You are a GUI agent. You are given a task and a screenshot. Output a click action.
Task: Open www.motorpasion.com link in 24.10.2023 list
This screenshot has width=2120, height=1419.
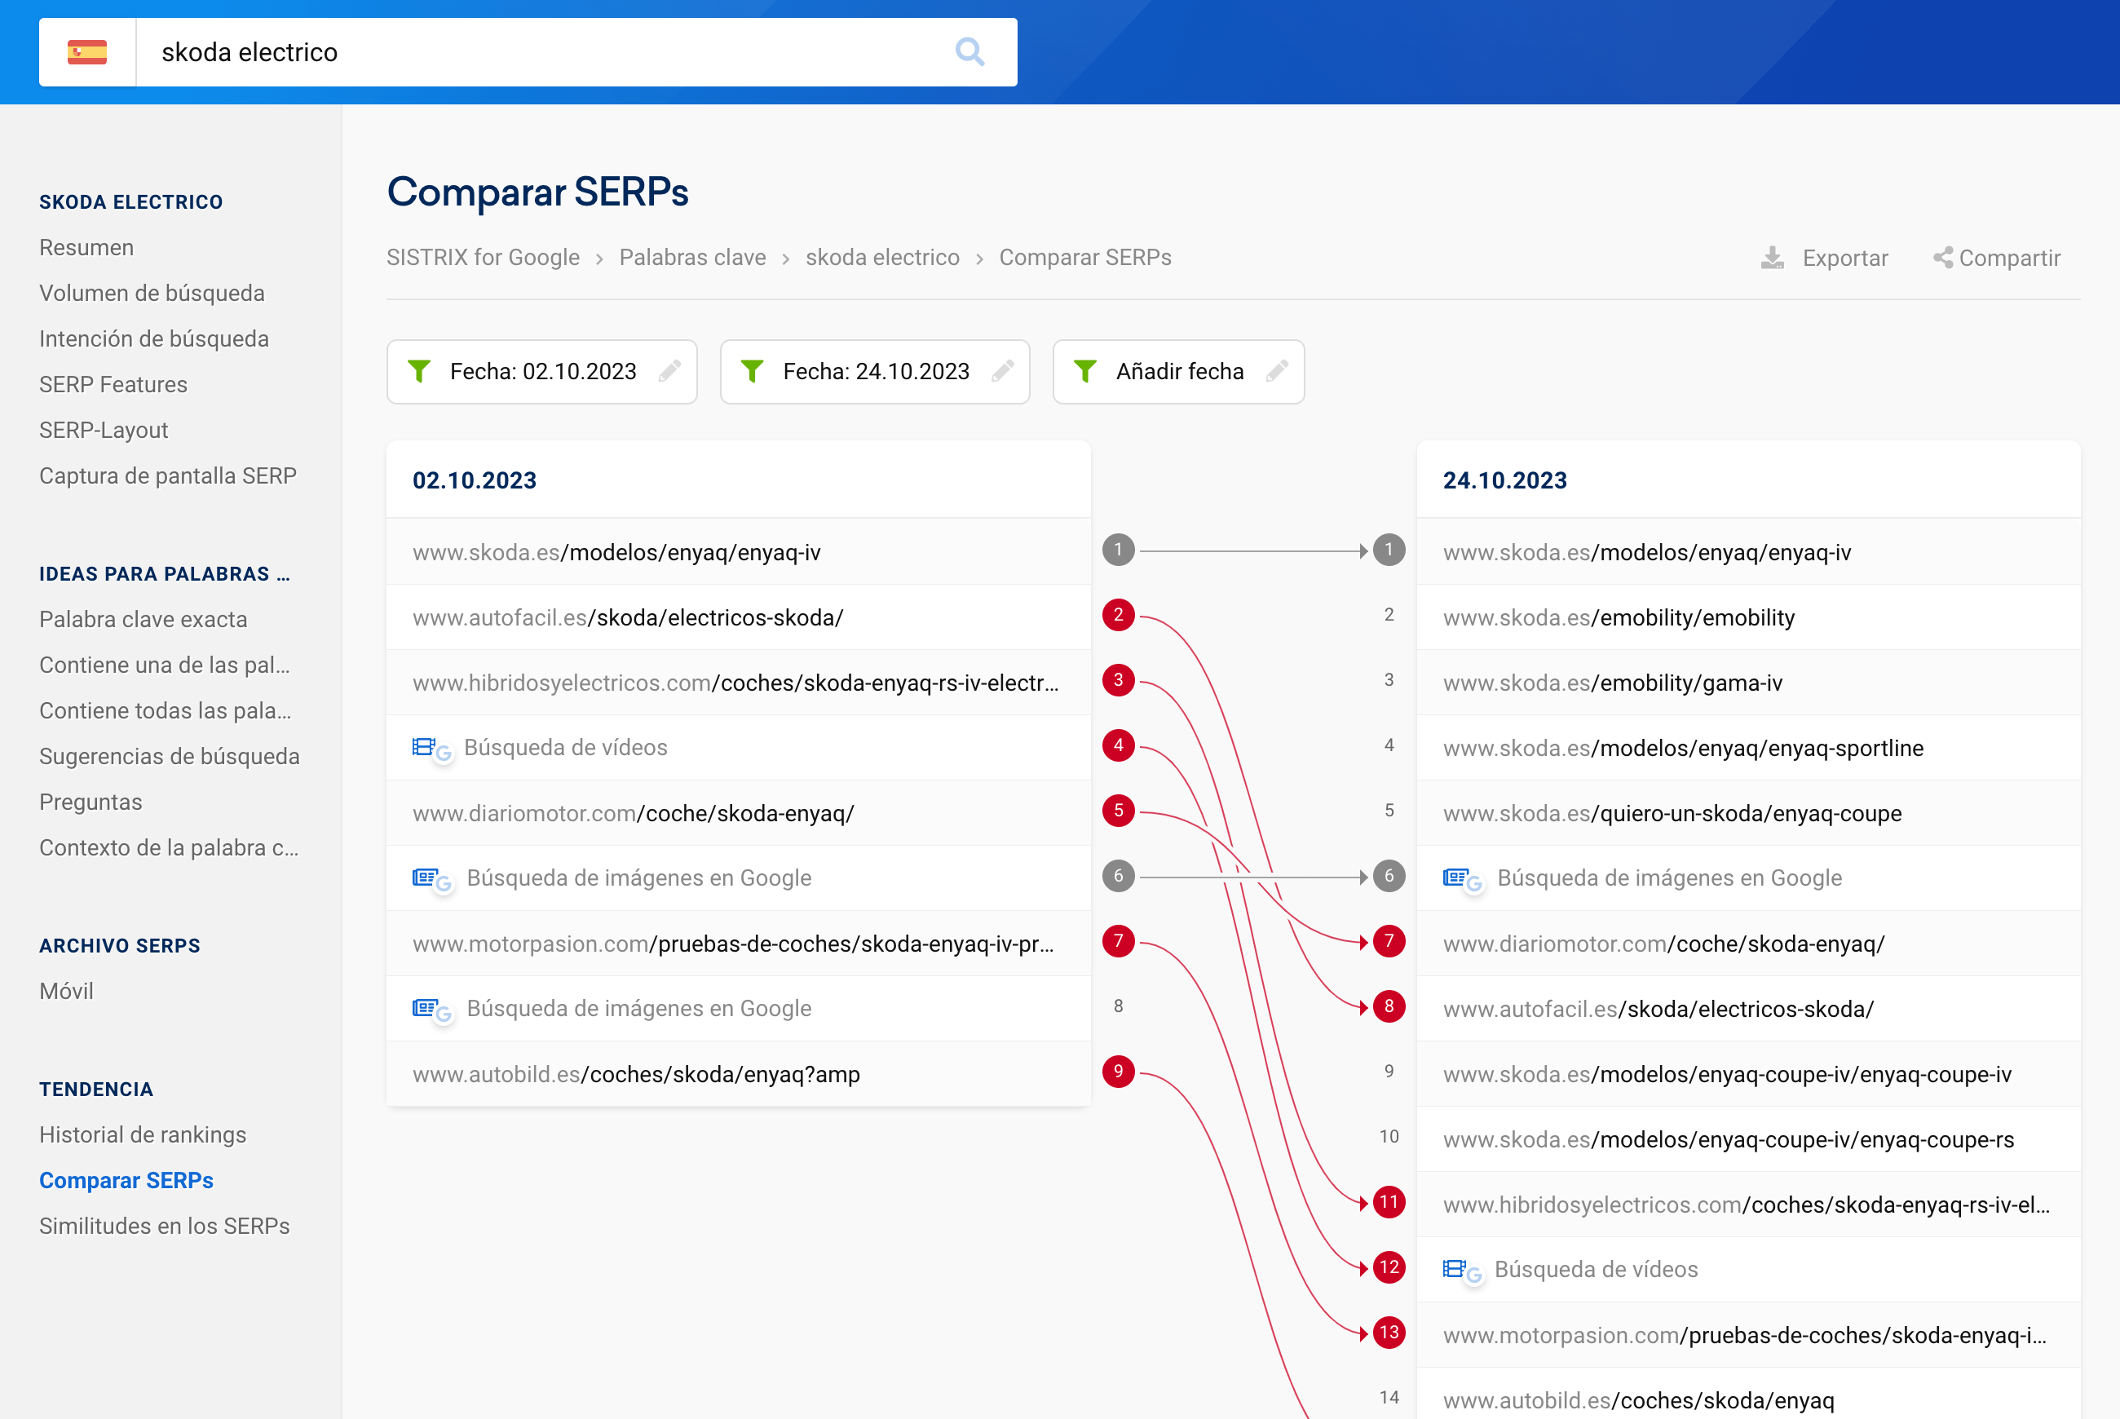(1744, 1335)
